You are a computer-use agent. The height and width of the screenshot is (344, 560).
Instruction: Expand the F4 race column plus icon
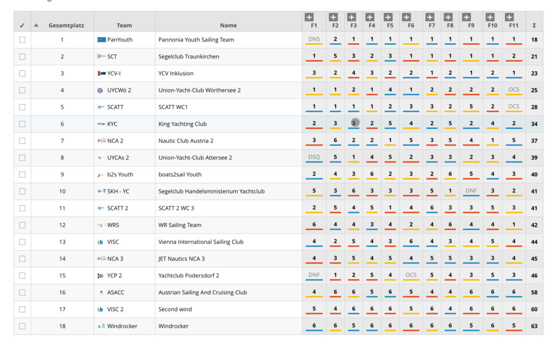370,17
